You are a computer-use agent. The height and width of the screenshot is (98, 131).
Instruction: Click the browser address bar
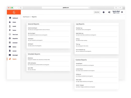(x=66, y=8)
